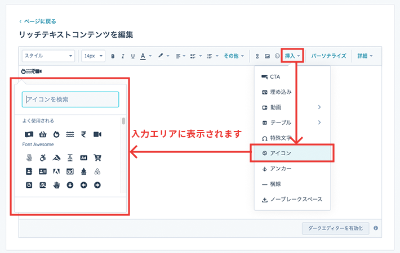Pick the rupee sign icon

pyautogui.click(x=84, y=134)
